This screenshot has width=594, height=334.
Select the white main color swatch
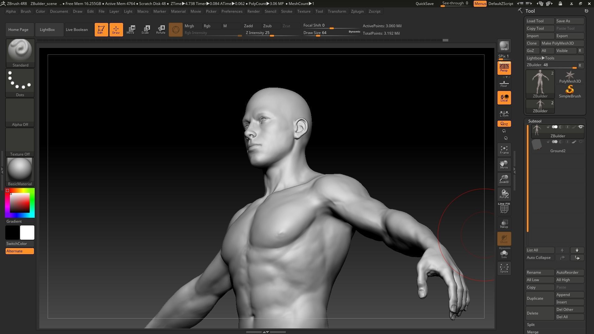point(27,233)
